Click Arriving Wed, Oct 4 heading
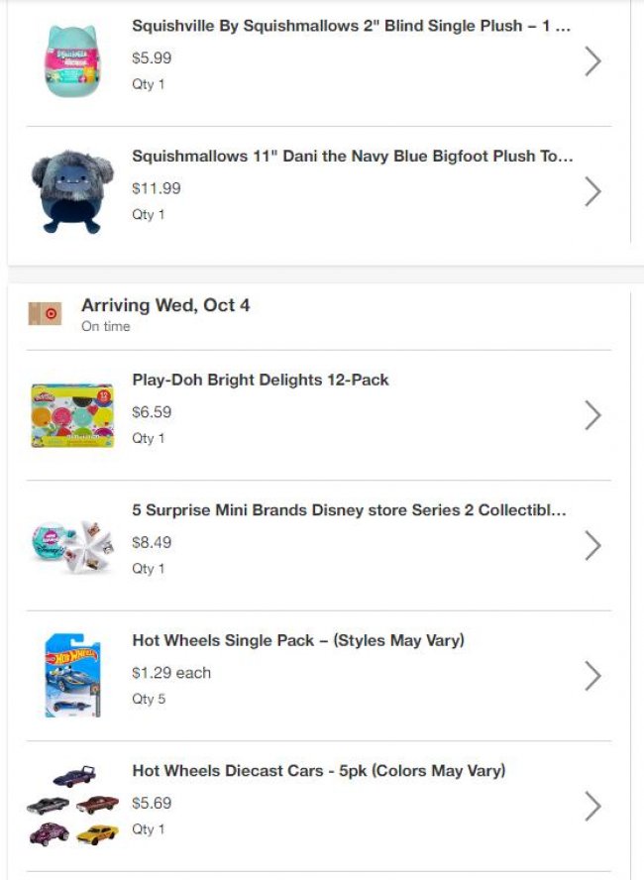The width and height of the screenshot is (644, 880). 165,305
